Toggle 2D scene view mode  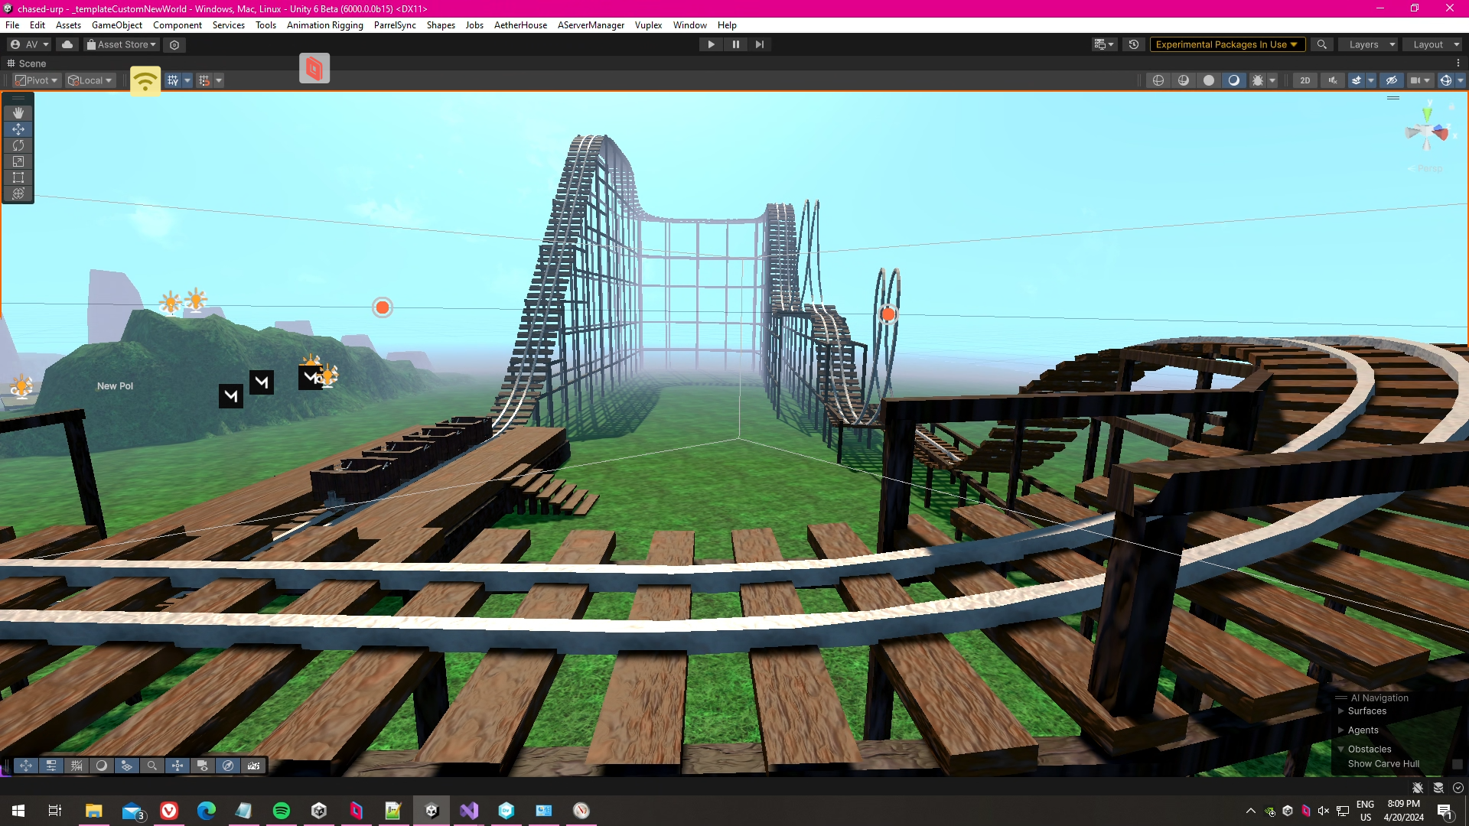click(x=1305, y=80)
